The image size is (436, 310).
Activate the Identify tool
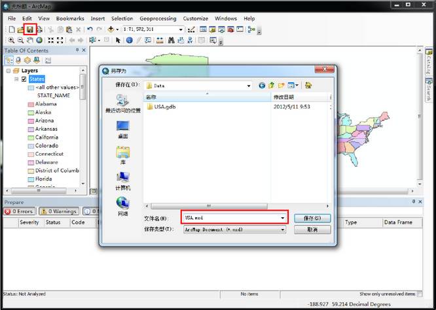(130, 41)
